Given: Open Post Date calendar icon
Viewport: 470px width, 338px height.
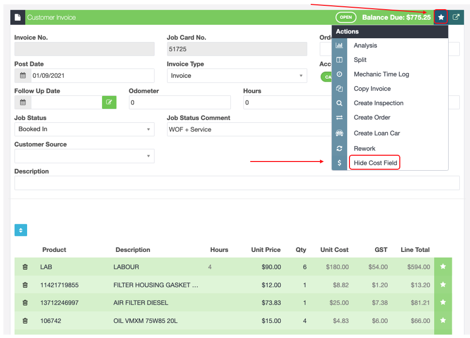Looking at the screenshot, I should pos(23,75).
